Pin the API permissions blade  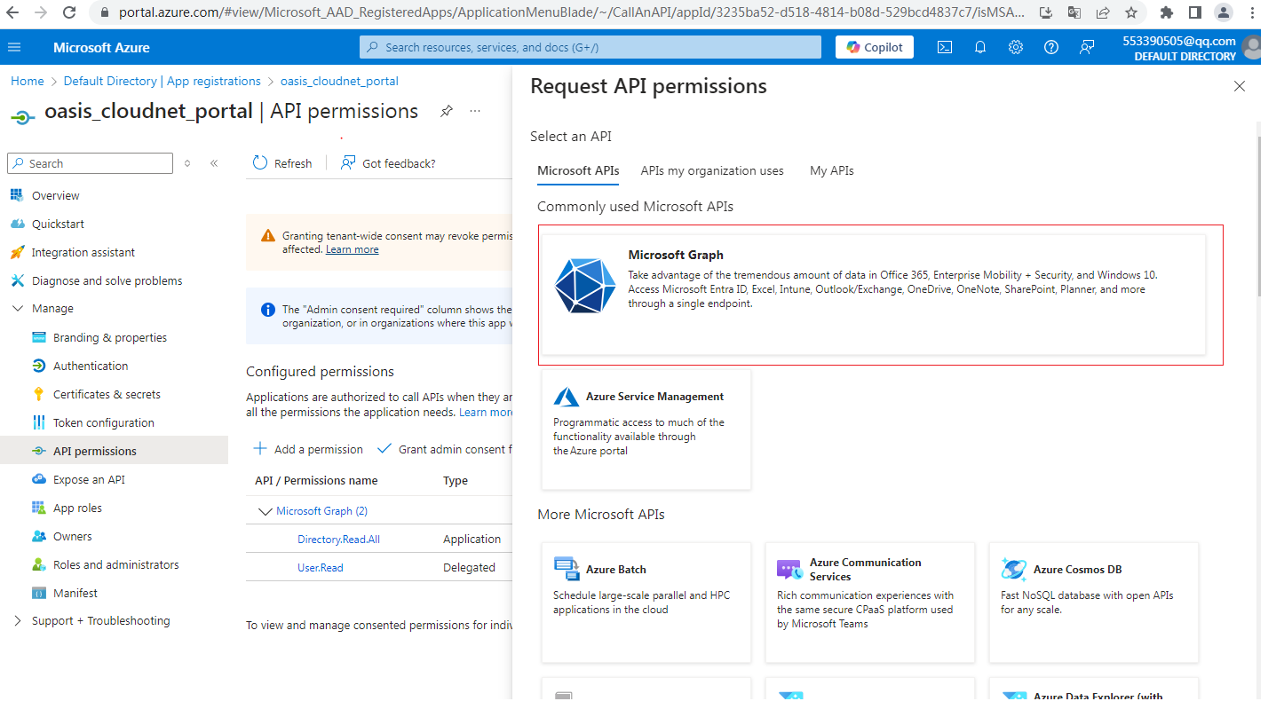(447, 111)
